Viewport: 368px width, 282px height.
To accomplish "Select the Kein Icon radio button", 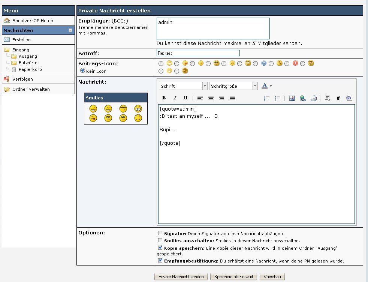I will [83, 70].
